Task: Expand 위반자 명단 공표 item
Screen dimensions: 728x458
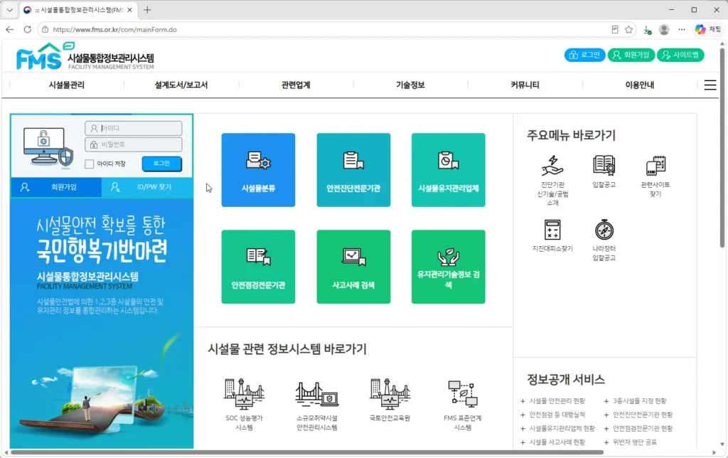Action: [x=631, y=442]
